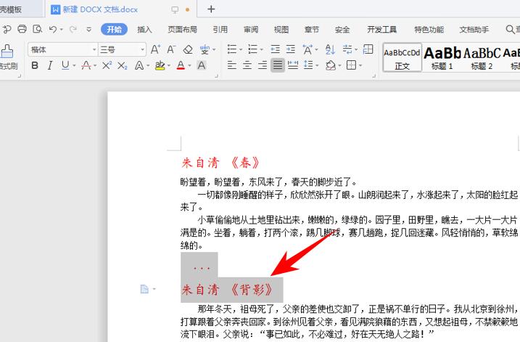The width and height of the screenshot is (520, 342).
Task: Click the heading 朱自清《春》
Action: 220,163
